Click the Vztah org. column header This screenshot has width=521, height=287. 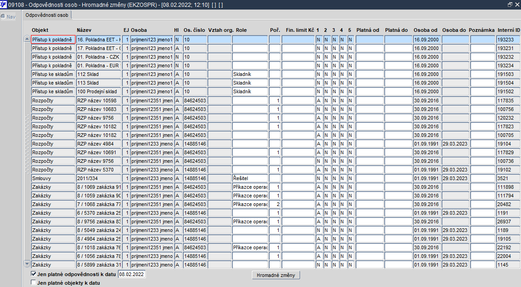[x=221, y=30]
